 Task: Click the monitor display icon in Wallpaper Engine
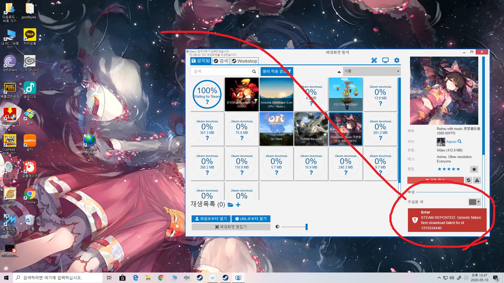(385, 61)
